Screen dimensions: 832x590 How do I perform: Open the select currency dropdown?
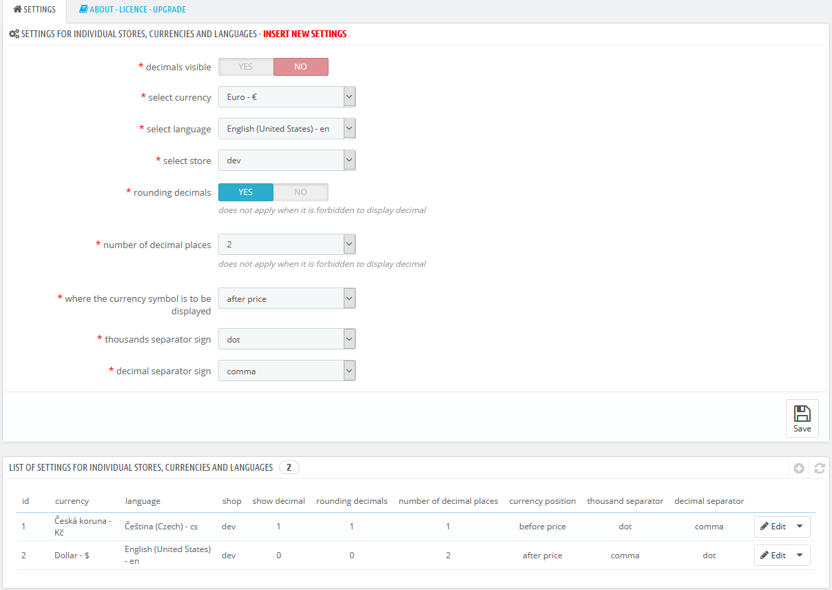coord(287,97)
